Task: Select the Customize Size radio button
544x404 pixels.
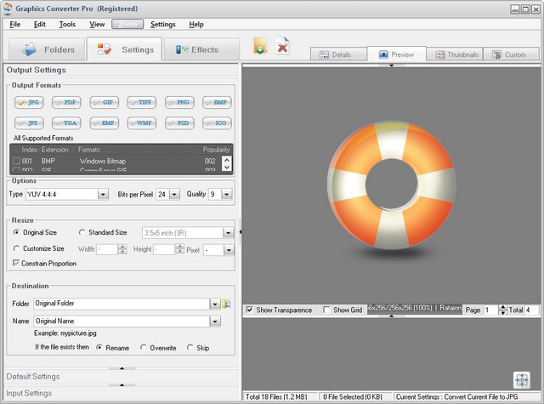Action: point(17,249)
